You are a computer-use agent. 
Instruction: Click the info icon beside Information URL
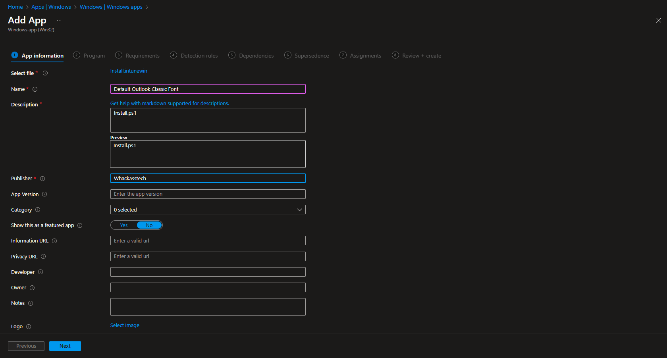[54, 241]
